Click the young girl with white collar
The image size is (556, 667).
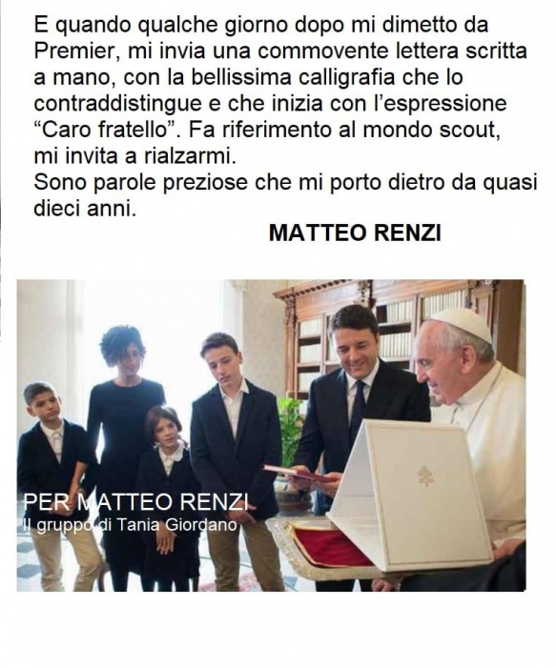[167, 495]
